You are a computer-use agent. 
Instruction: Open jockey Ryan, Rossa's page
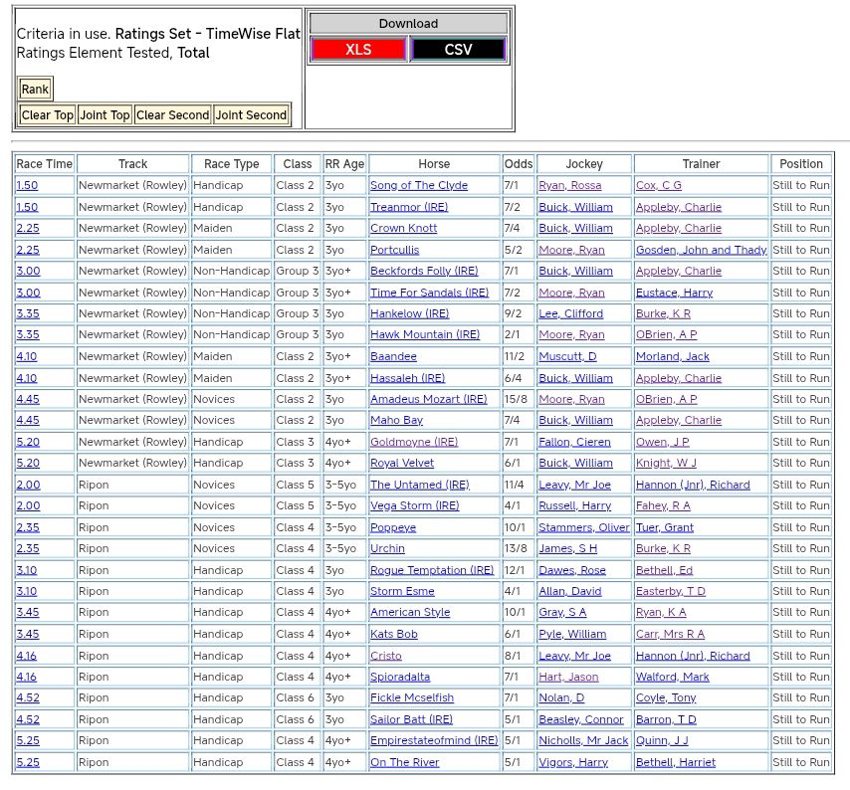pyautogui.click(x=569, y=186)
